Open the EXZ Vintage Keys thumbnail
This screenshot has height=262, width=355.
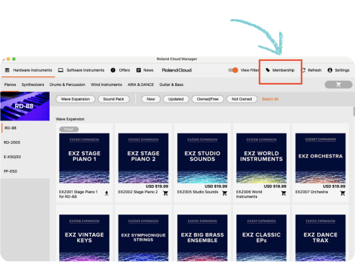pos(84,238)
